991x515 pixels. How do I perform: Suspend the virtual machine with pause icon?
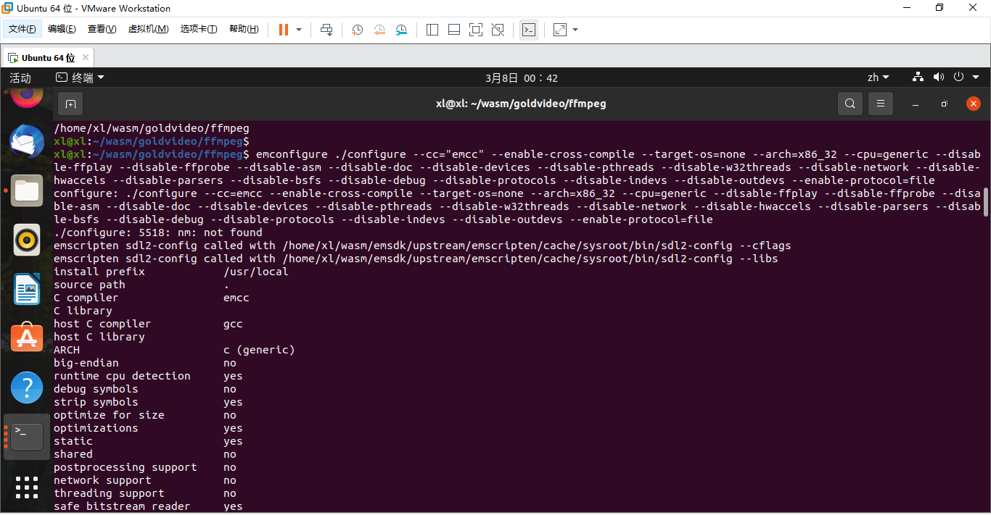coord(284,30)
